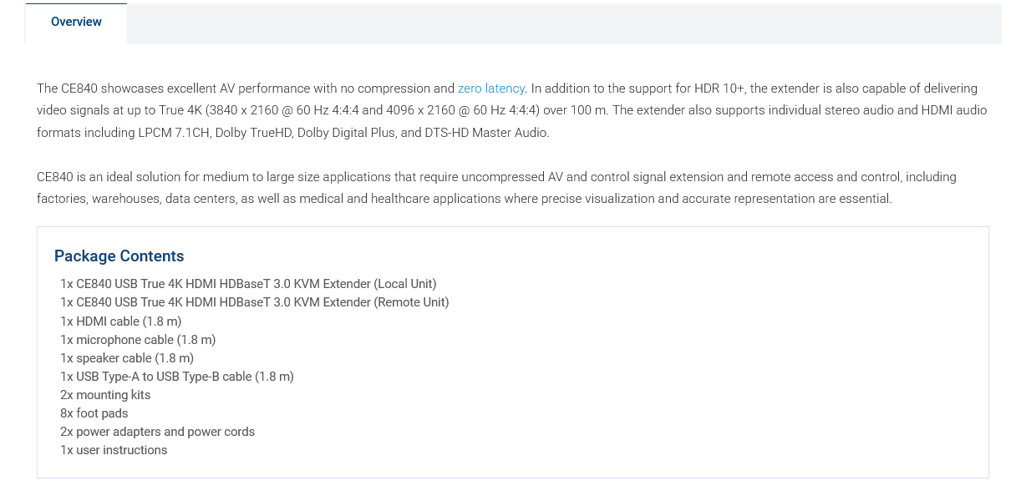Click the Package Contents heading

(x=119, y=256)
